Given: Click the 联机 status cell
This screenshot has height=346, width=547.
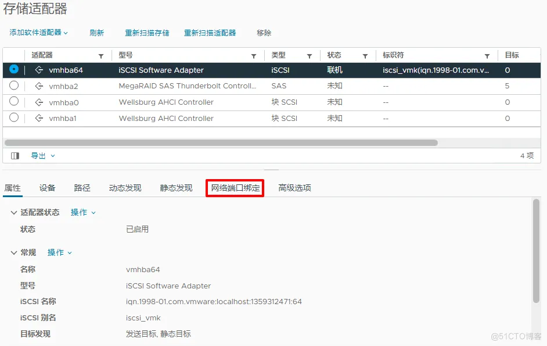Looking at the screenshot, I should [x=334, y=70].
